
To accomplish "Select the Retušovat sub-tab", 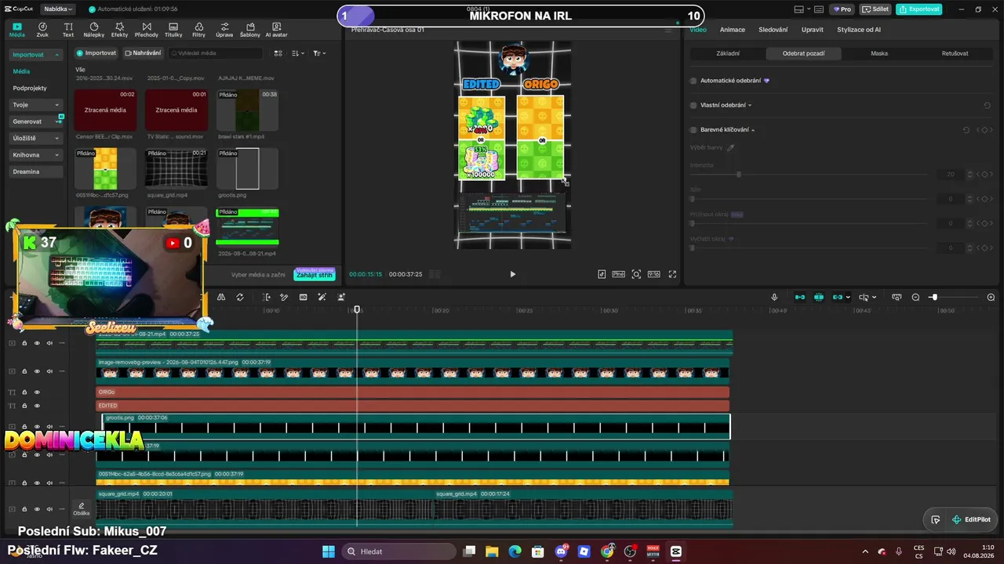I will (955, 53).
